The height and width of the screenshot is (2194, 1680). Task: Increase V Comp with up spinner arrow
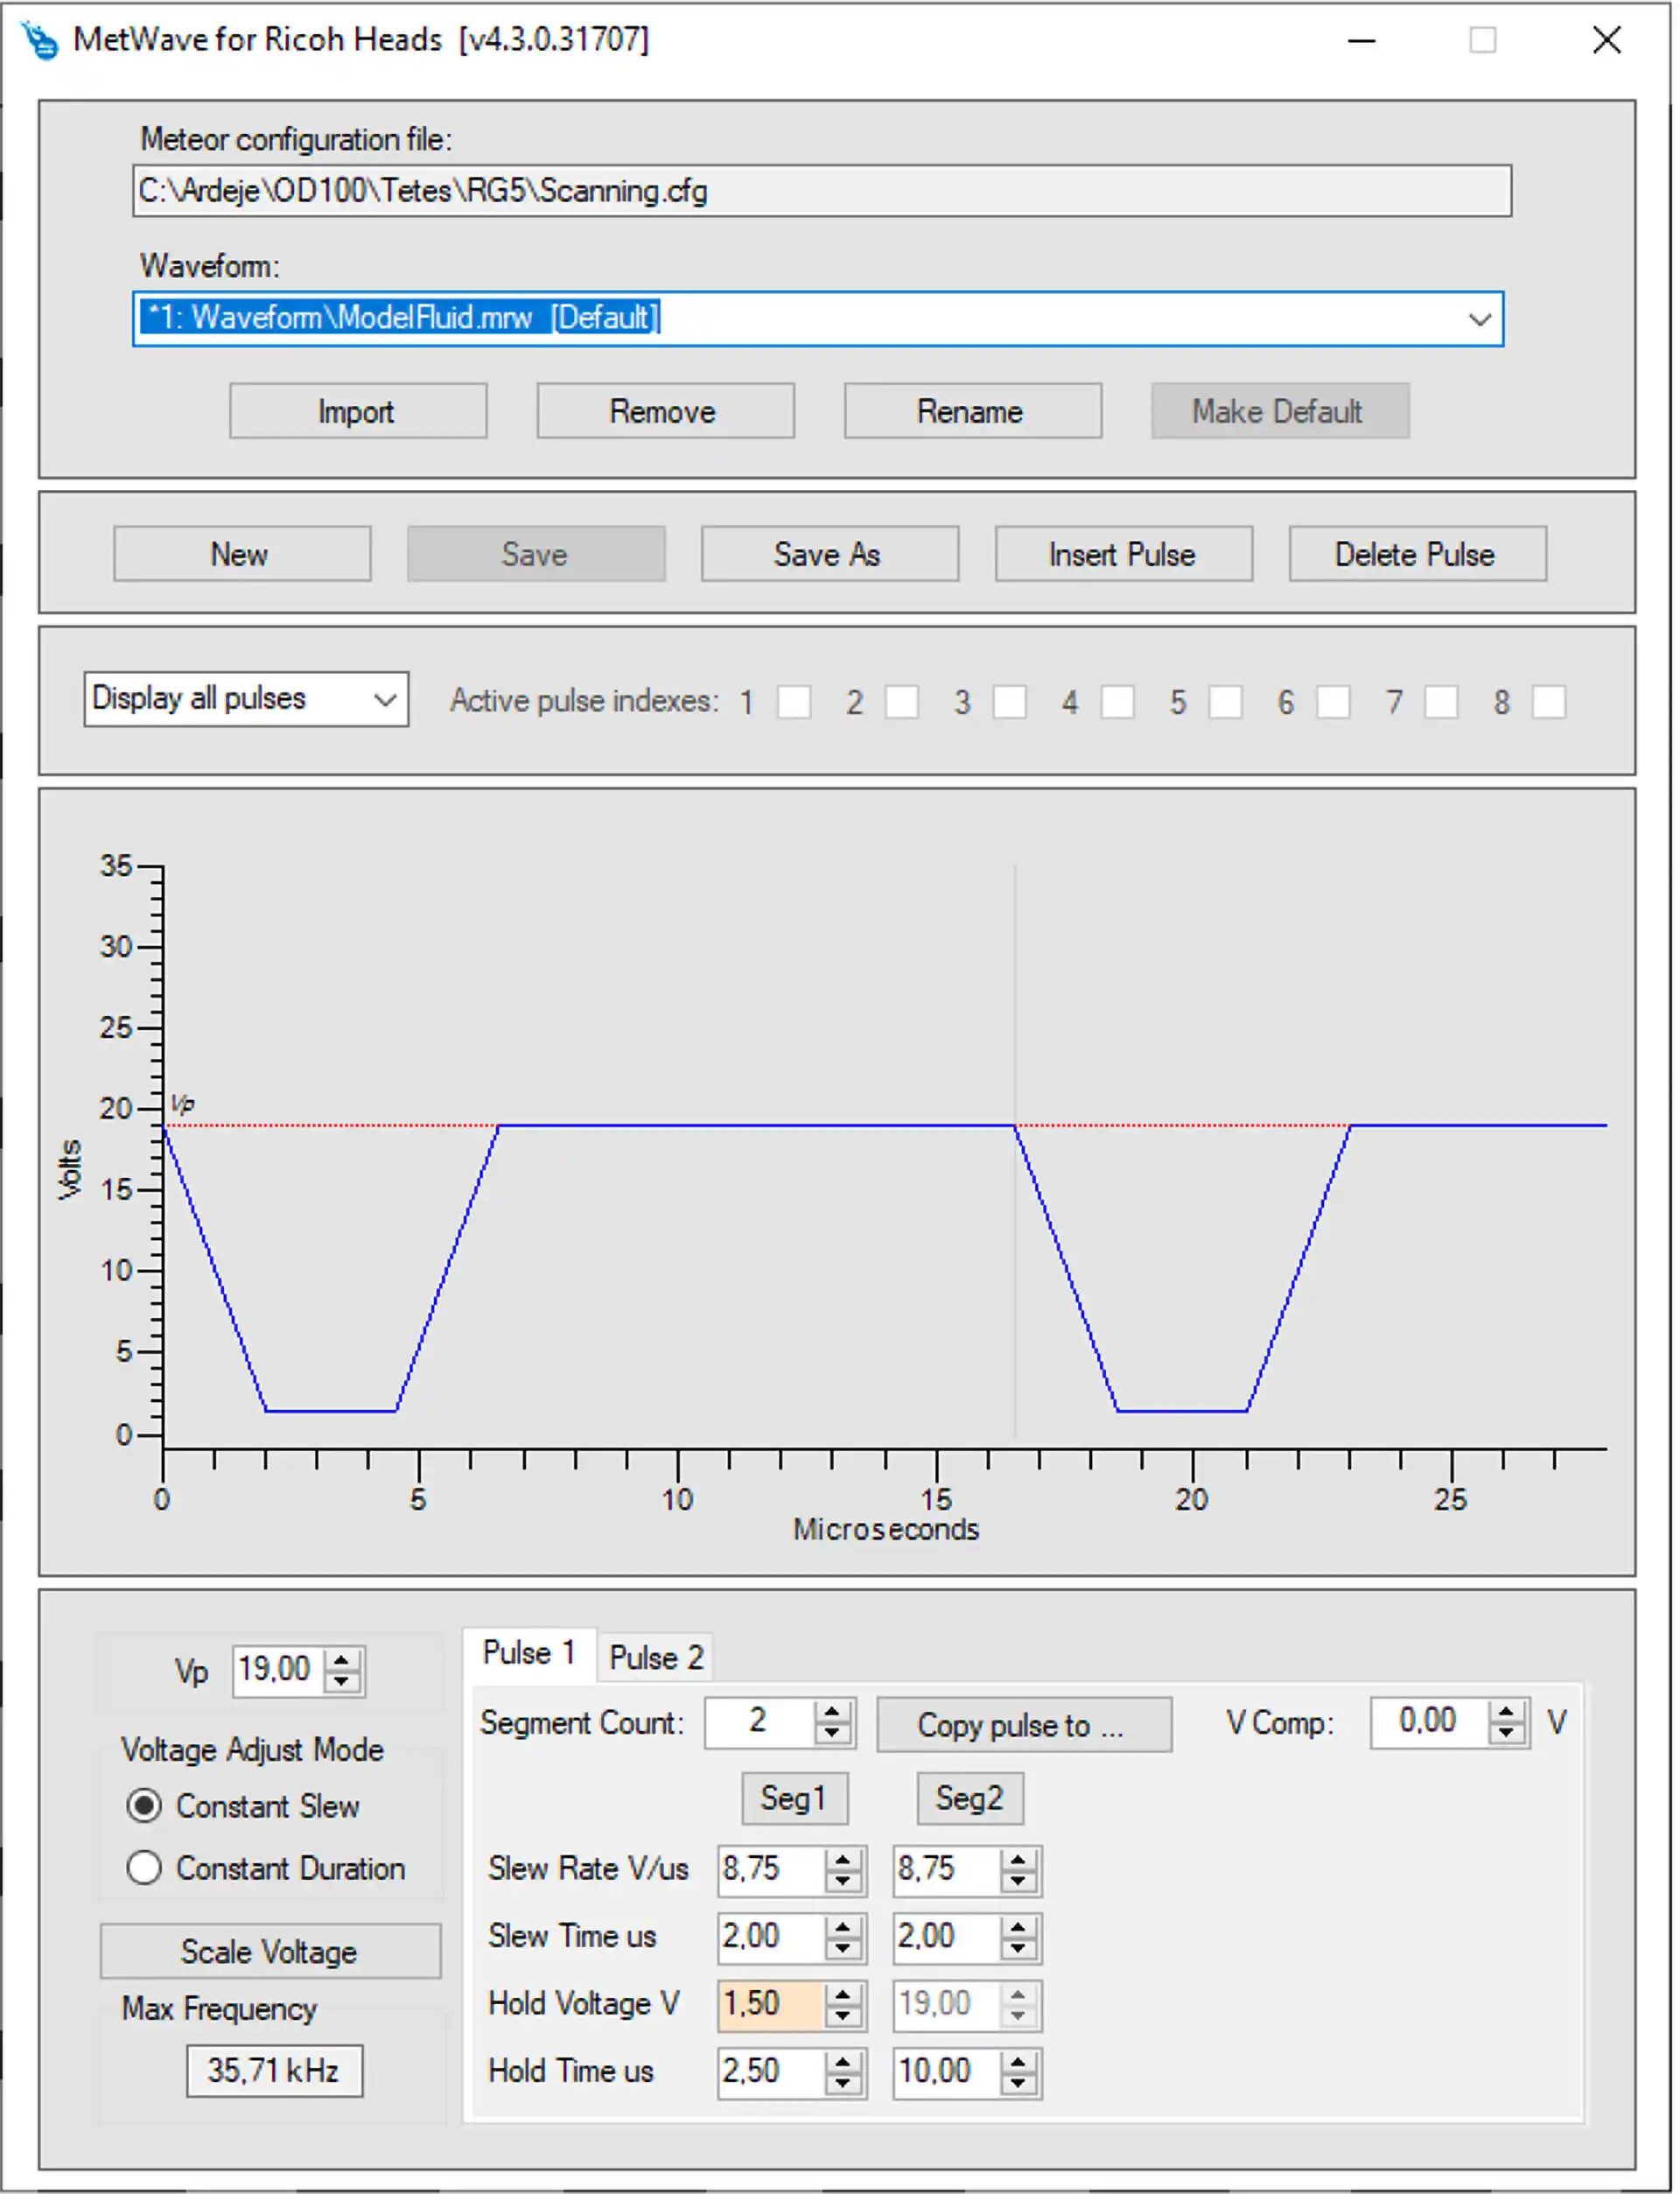[1506, 1712]
